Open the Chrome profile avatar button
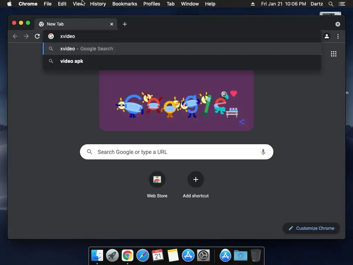Screen dimensions: 353x265 (327, 36)
